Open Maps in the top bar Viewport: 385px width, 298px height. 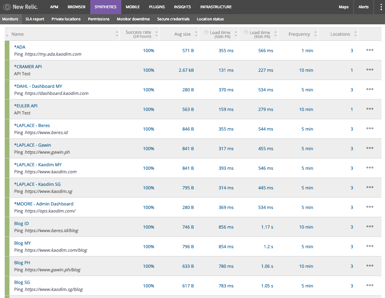click(x=343, y=7)
